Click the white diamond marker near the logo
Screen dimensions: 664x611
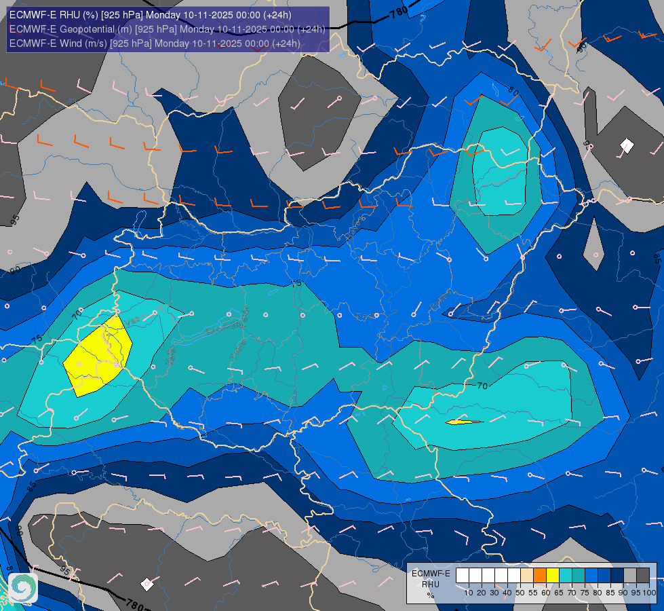147,585
